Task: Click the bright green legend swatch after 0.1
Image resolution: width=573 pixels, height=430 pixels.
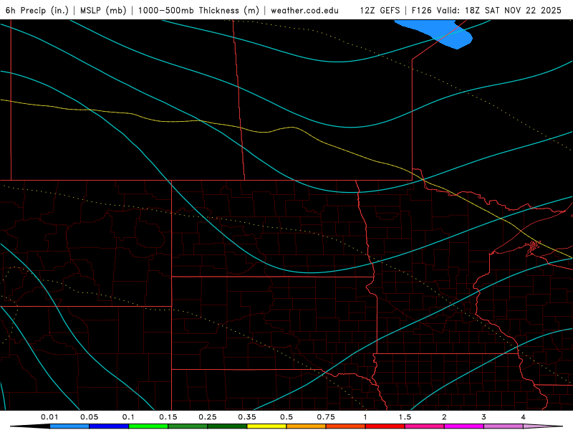Action: click(148, 426)
